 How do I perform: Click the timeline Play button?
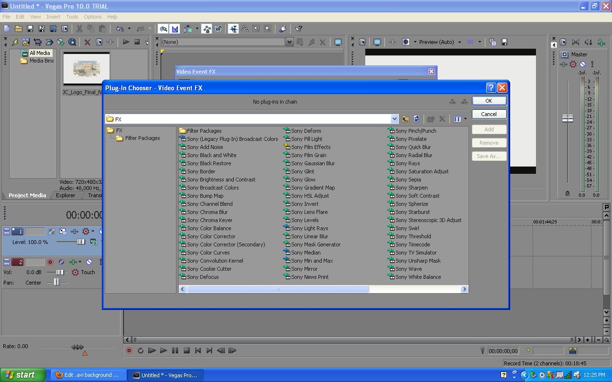163,350
